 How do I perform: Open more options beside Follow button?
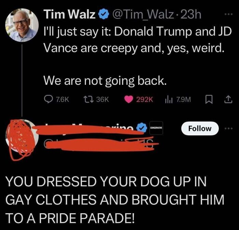coord(229,128)
